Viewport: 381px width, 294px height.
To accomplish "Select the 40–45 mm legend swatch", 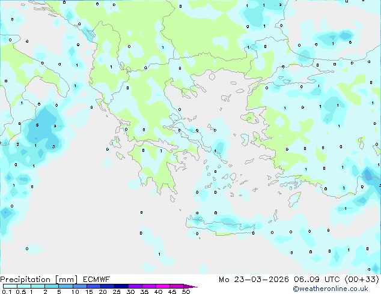I will [x=163, y=286].
